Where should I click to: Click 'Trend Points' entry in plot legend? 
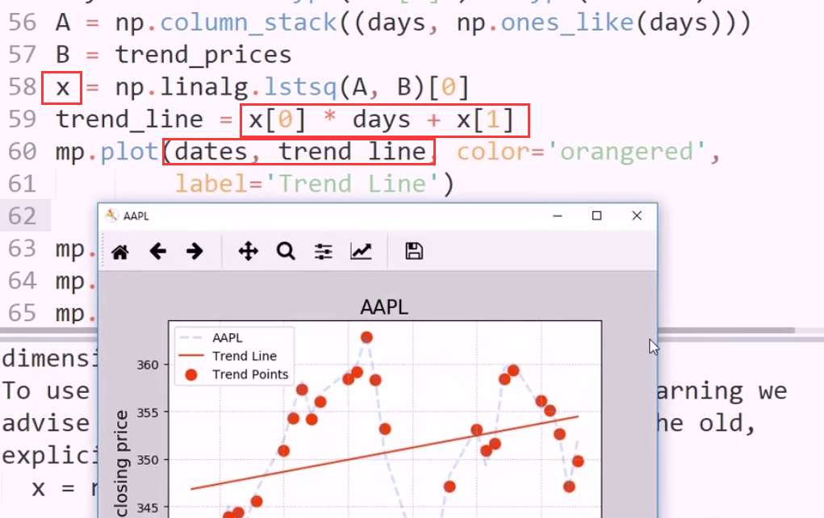(250, 374)
